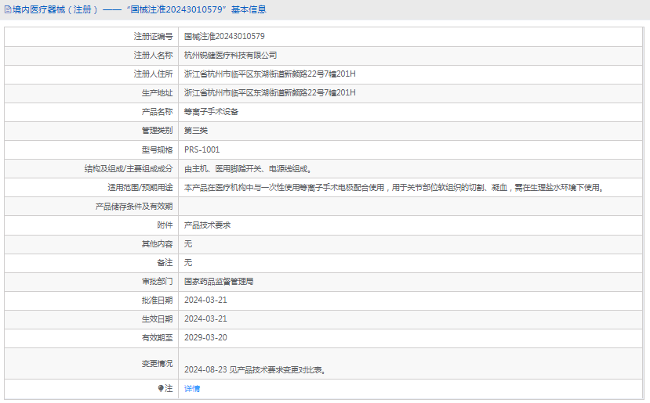
Task: Click the bullet icon beside 注 label
Action: click(x=161, y=388)
